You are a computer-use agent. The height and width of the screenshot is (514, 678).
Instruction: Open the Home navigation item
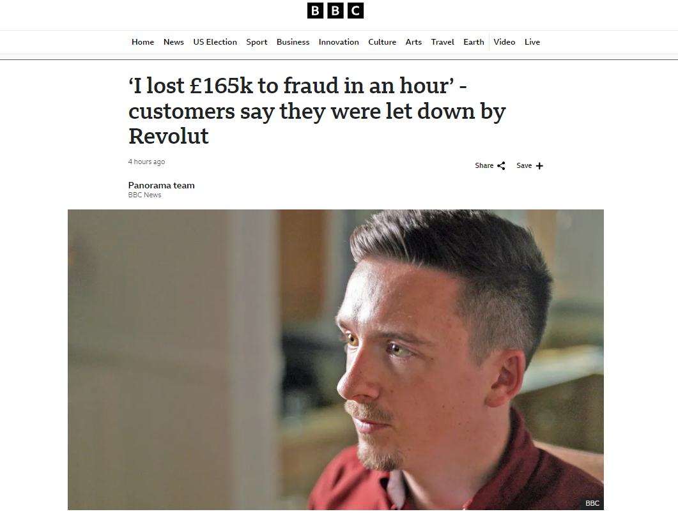click(x=143, y=42)
